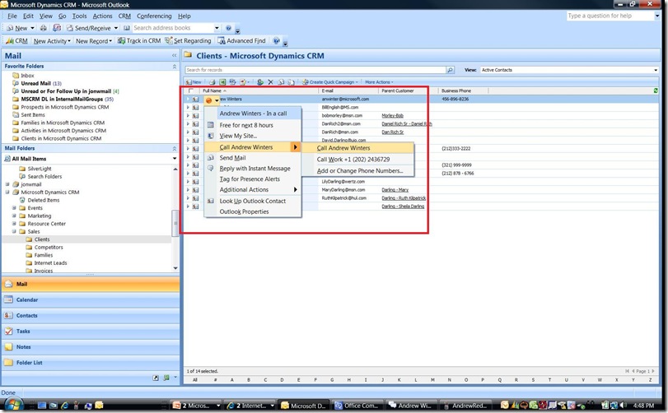668x413 pixels.
Task: Switch to Calendar pane
Action: pos(91,299)
